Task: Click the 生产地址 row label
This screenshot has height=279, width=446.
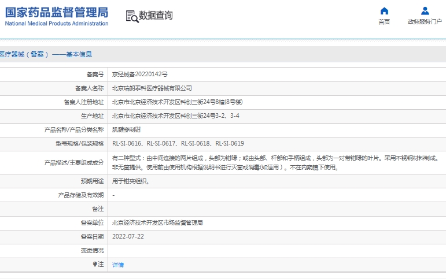Action: pyautogui.click(x=92, y=116)
